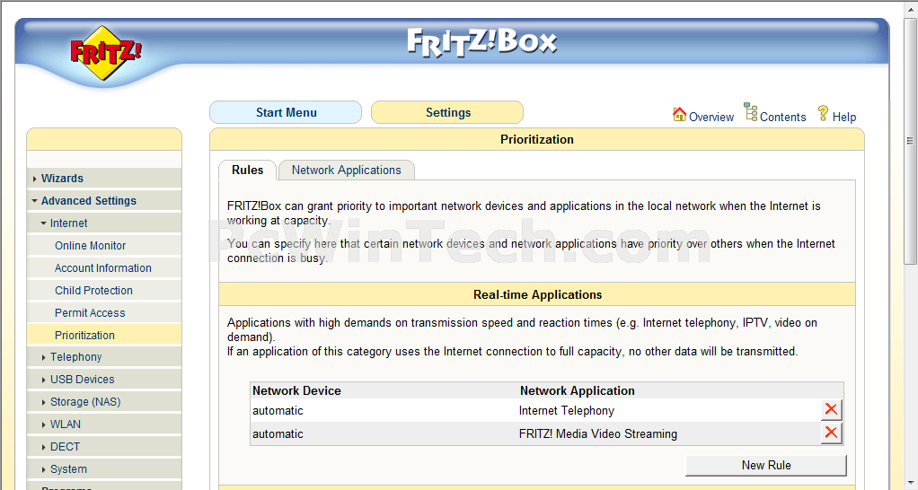Collapse the Internet submenu arrow
The width and height of the screenshot is (918, 490).
click(x=44, y=223)
